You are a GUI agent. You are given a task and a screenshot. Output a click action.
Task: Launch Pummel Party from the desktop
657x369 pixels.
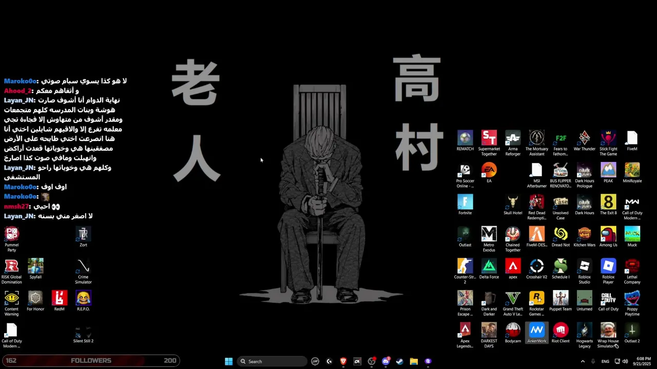[11, 239]
